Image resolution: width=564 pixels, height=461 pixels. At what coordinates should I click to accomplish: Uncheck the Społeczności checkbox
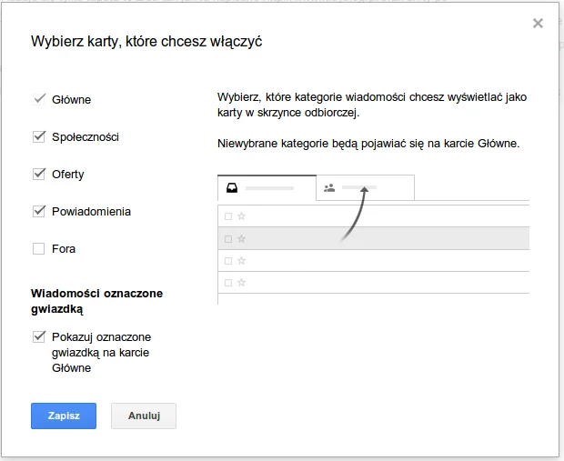(39, 136)
